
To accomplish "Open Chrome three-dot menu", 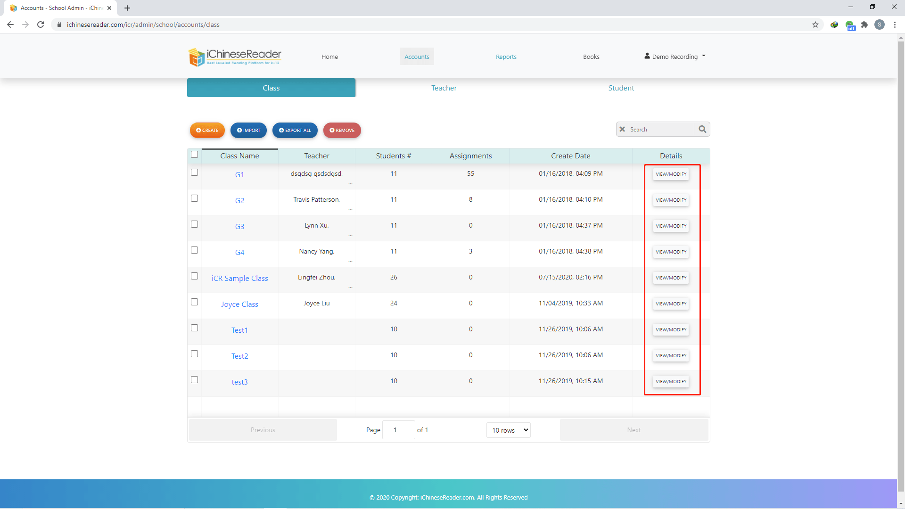I will pyautogui.click(x=895, y=25).
